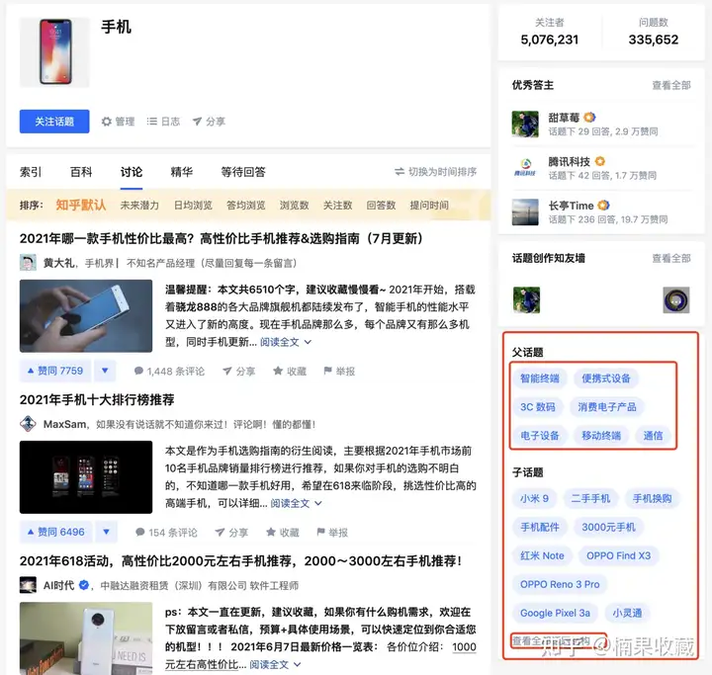Open the 2021年哪一款手机性价比最高 question title
This screenshot has width=712, height=675.
(x=222, y=238)
